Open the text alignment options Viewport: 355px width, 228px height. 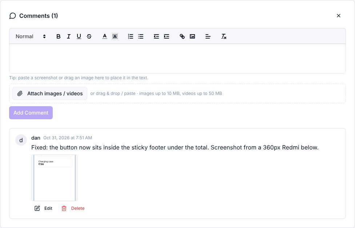(x=208, y=36)
